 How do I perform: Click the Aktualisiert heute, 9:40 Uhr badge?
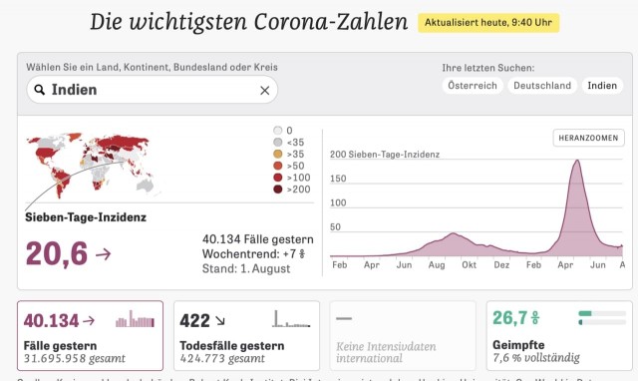[x=488, y=22]
